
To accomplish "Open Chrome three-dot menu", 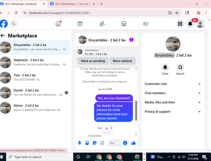I will (206, 13).
